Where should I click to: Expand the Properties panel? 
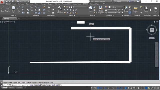110,15
